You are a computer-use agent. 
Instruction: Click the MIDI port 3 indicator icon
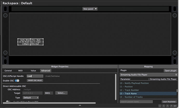pyautogui.click(x=168, y=106)
